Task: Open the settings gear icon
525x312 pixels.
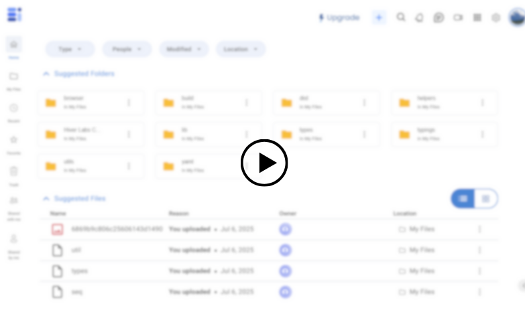Action: pos(496,17)
